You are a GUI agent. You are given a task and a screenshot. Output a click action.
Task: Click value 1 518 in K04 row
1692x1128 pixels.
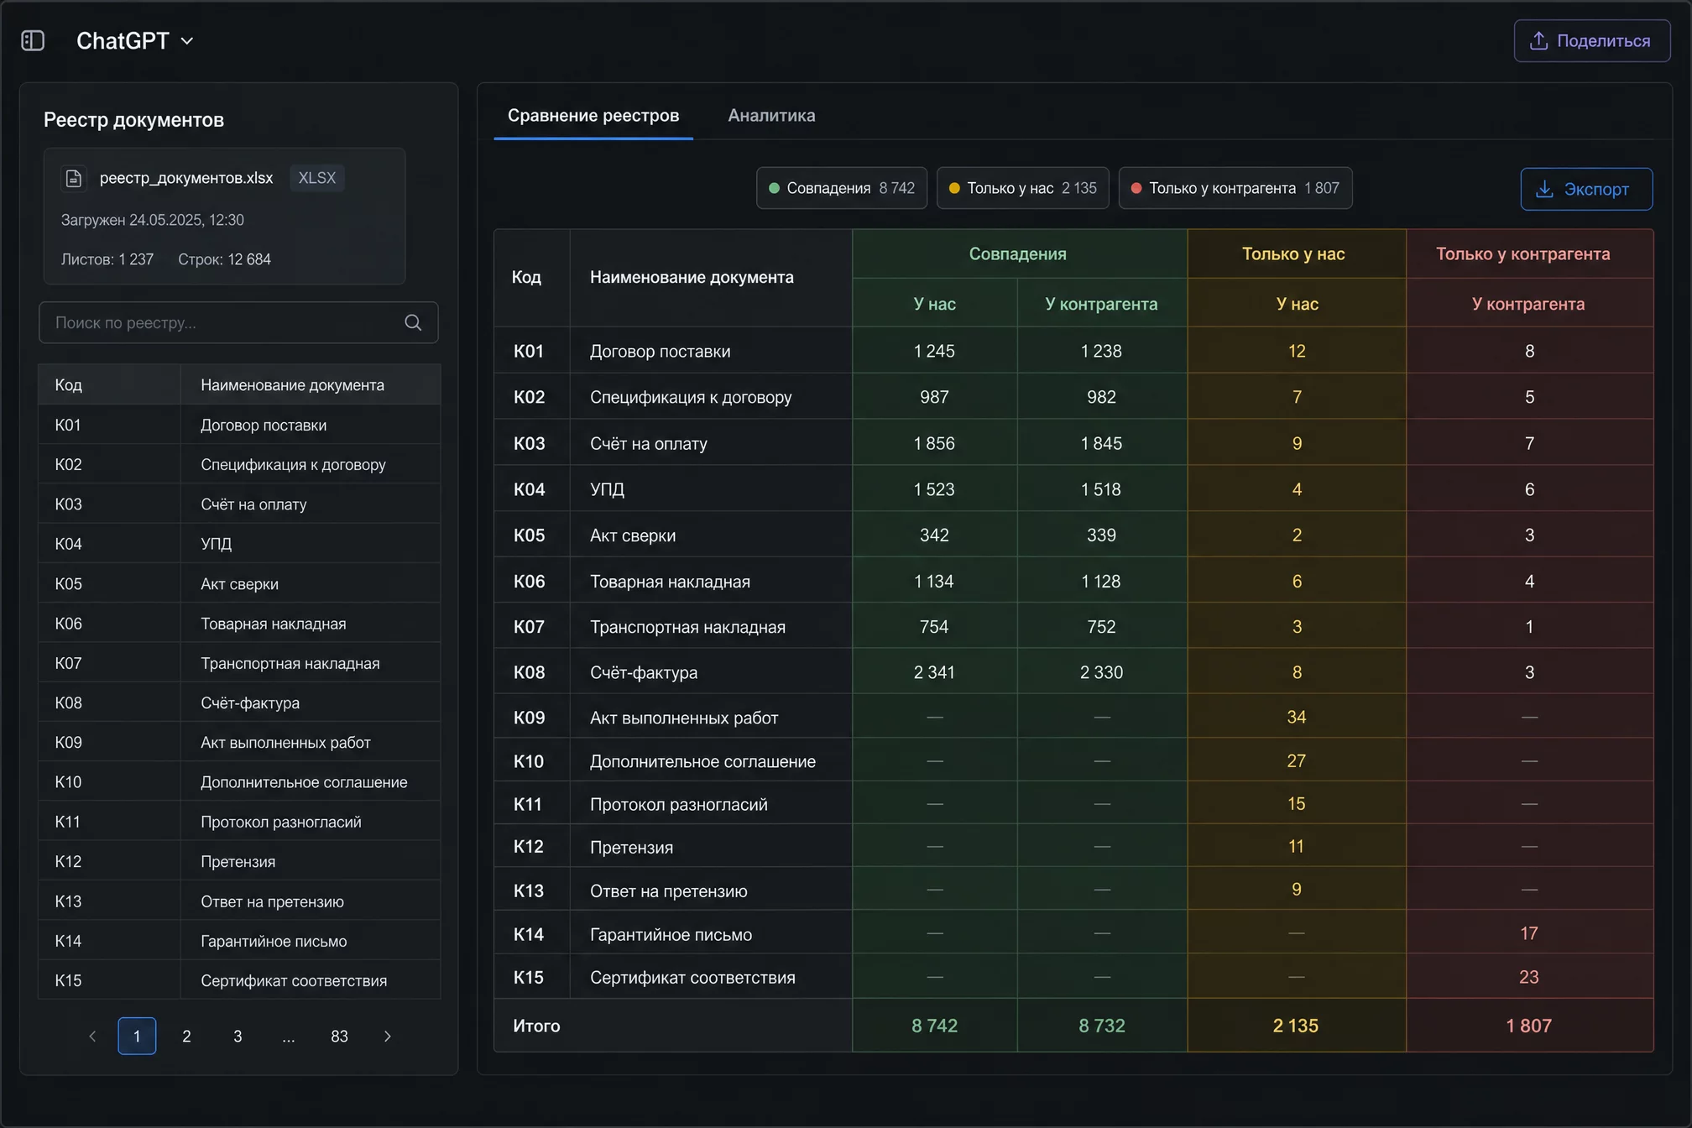(1101, 489)
